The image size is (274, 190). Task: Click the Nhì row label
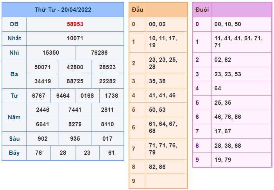point(14,53)
